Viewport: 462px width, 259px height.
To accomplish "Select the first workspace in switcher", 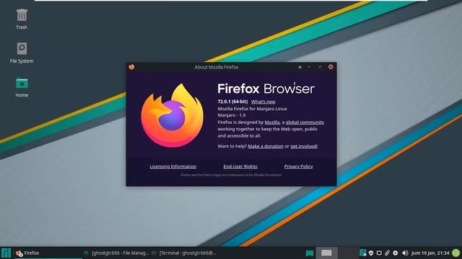I will pyautogui.click(x=326, y=253).
